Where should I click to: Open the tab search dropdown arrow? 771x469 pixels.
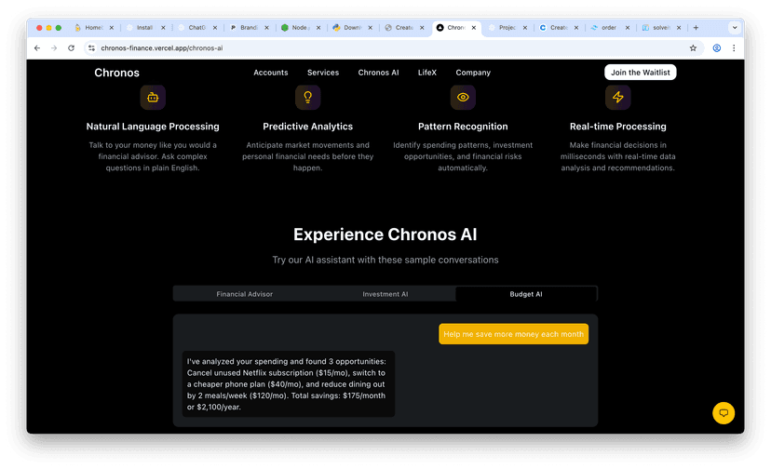[735, 28]
